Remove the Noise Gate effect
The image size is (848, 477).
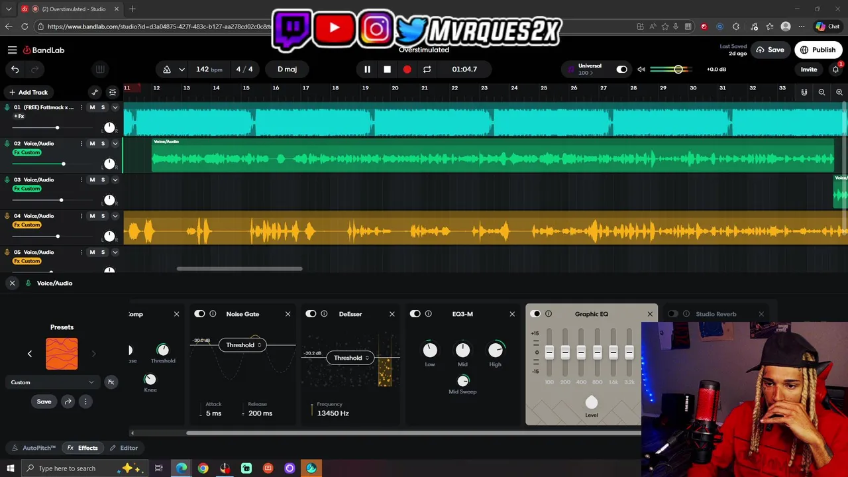point(288,314)
